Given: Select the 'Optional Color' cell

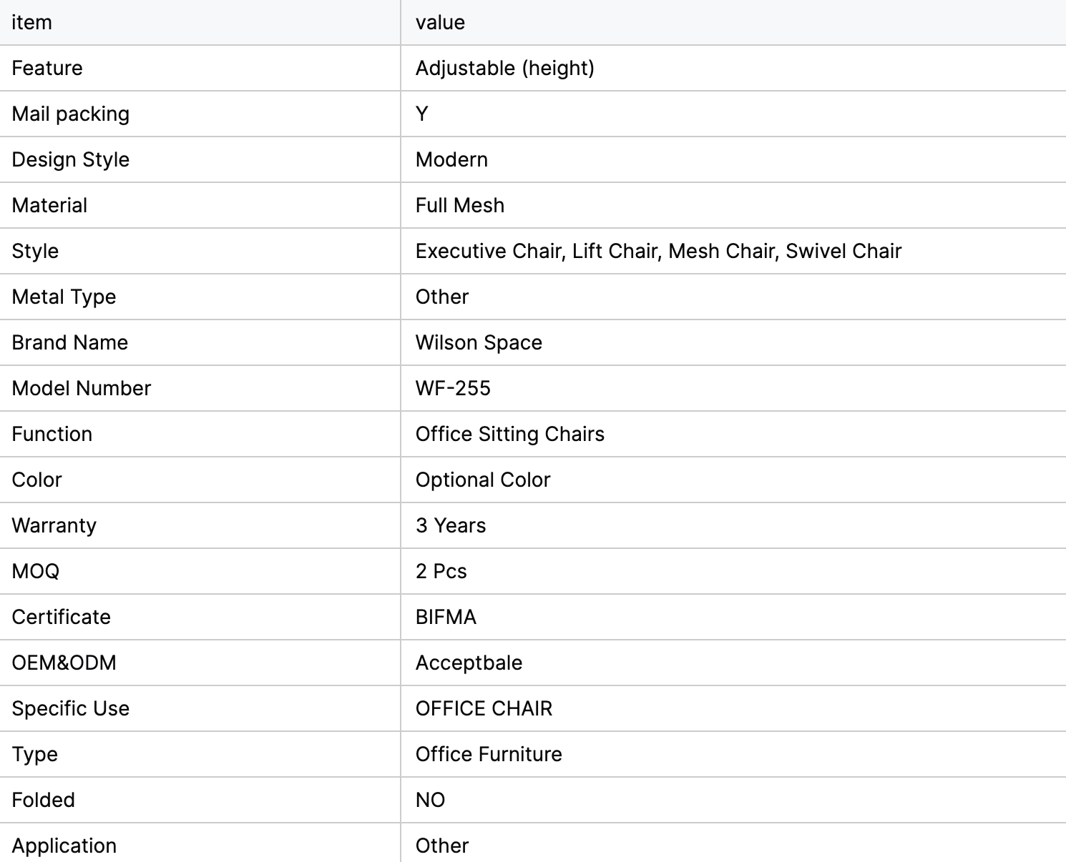Looking at the screenshot, I should pyautogui.click(x=483, y=480).
